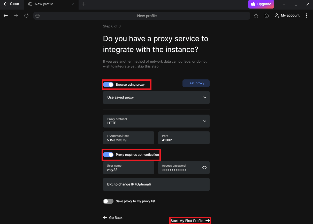Open the browser three-dot menu
313x224 pixels.
coord(307,16)
